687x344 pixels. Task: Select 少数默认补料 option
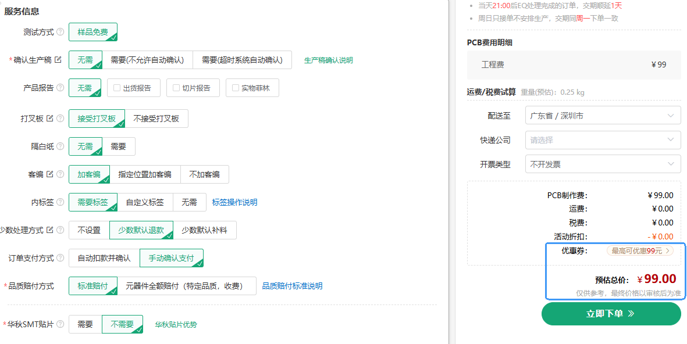point(204,230)
